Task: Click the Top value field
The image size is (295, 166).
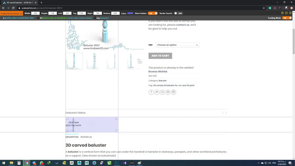Action: (x=82, y=13)
